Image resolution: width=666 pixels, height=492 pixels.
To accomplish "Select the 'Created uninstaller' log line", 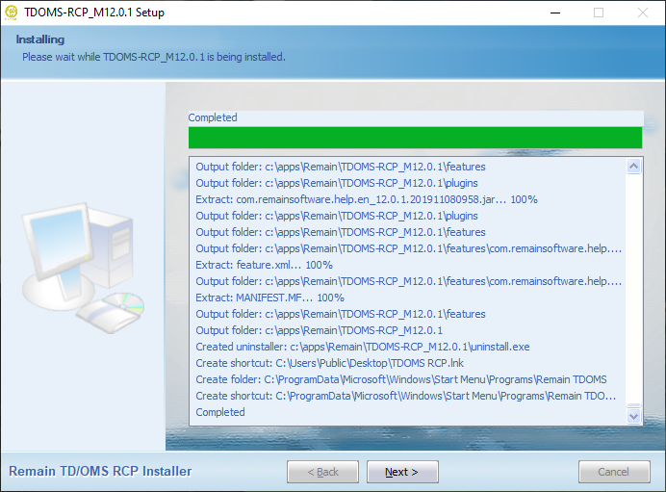I will pos(362,347).
